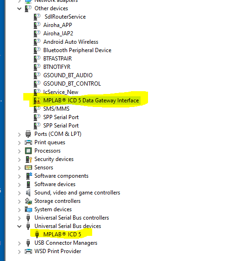The image size is (236, 261).
Task: Select the GSOUND_BT_AUDIO entry
Action: [x=68, y=75]
